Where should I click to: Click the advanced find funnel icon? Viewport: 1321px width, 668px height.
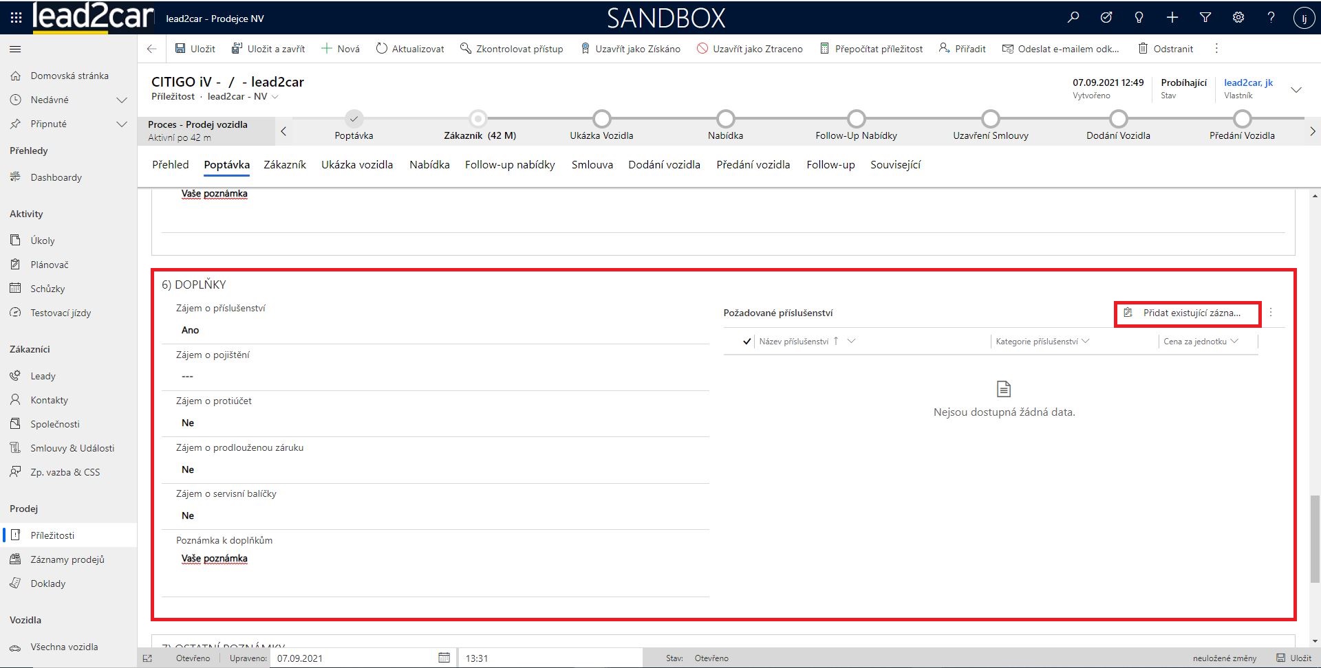pyautogui.click(x=1205, y=18)
